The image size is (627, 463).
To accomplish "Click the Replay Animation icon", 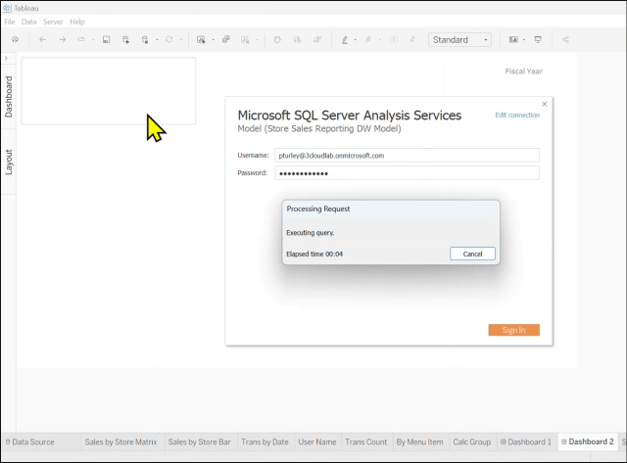I will pyautogui.click(x=81, y=39).
